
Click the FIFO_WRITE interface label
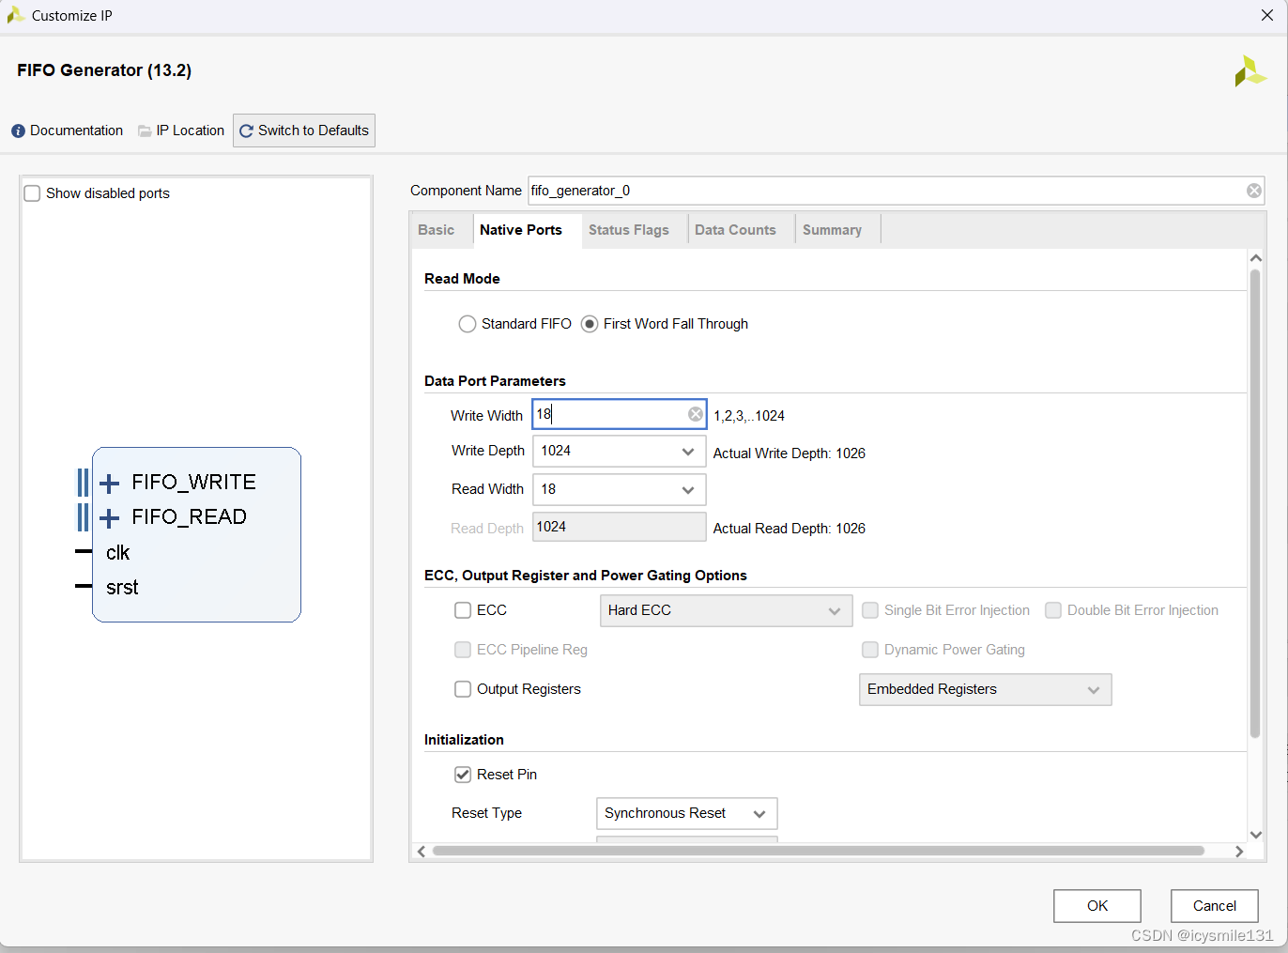(x=194, y=483)
